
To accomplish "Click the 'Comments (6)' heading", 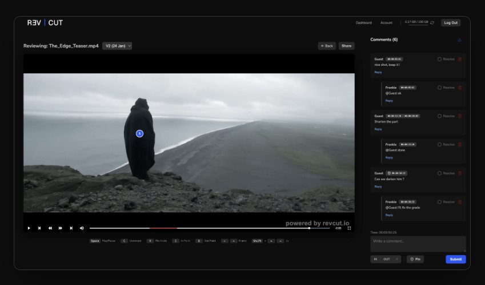I will click(x=384, y=39).
